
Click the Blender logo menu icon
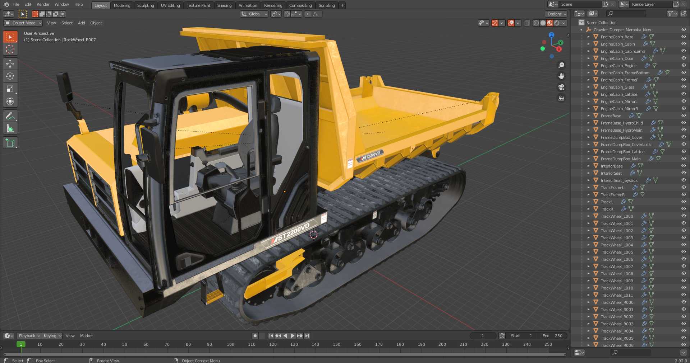[x=6, y=4]
